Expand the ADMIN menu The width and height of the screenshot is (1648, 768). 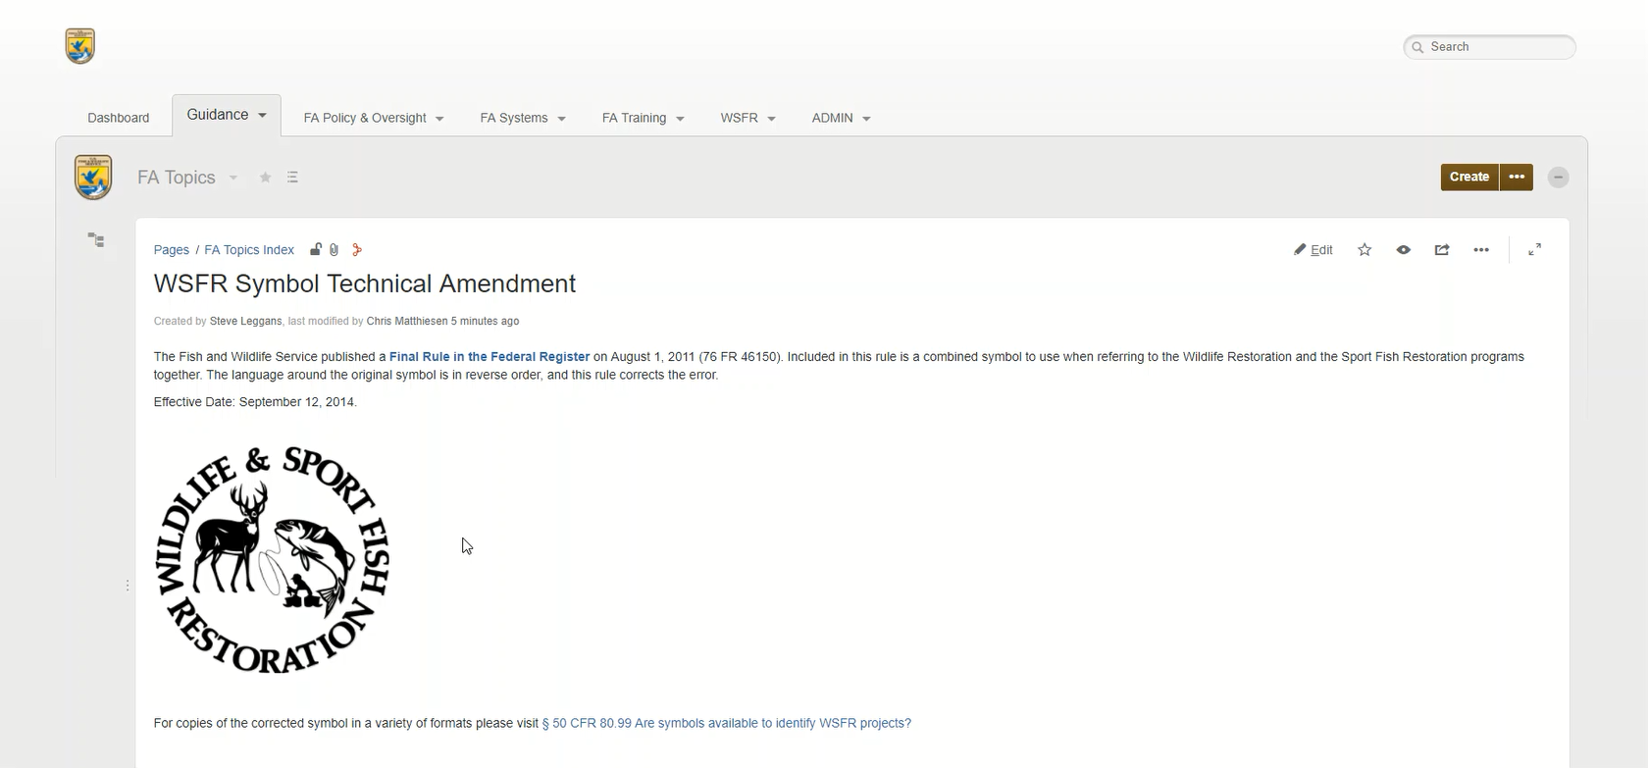pos(842,118)
